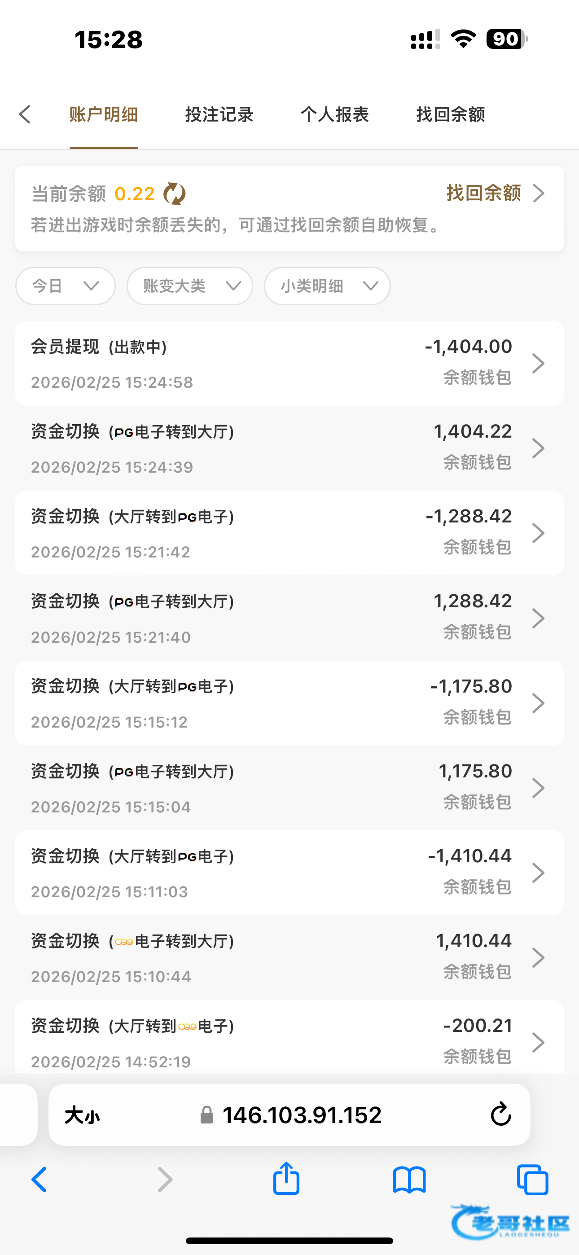The image size is (579, 1255).
Task: Open the -1,175.80 transfer record
Action: point(289,703)
